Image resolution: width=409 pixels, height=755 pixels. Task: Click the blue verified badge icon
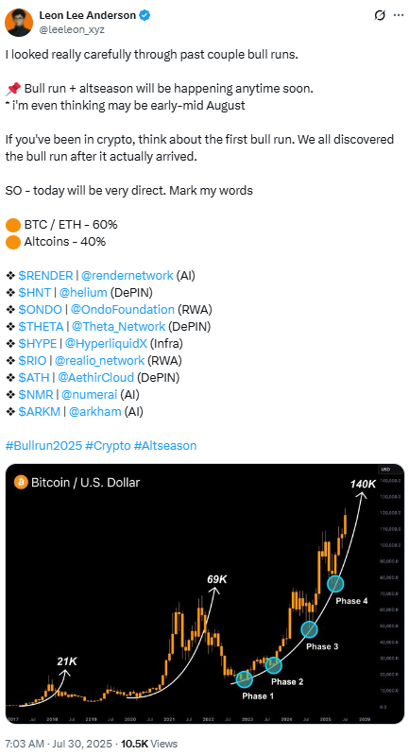pyautogui.click(x=145, y=15)
